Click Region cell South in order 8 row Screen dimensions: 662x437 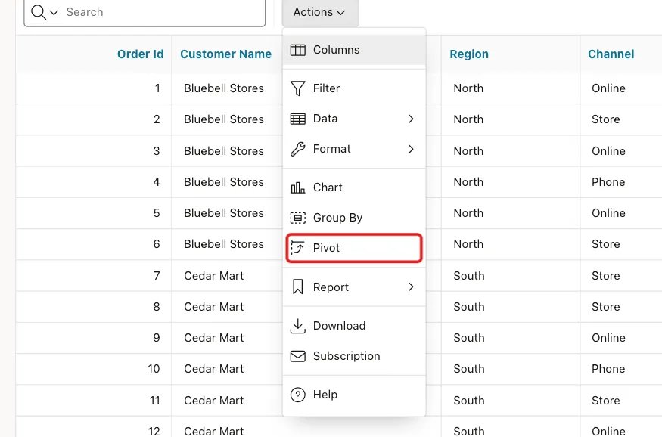point(468,307)
